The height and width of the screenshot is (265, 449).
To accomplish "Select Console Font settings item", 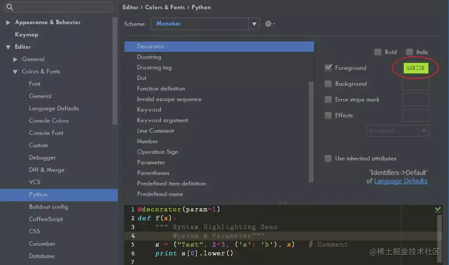I will 46,133.
